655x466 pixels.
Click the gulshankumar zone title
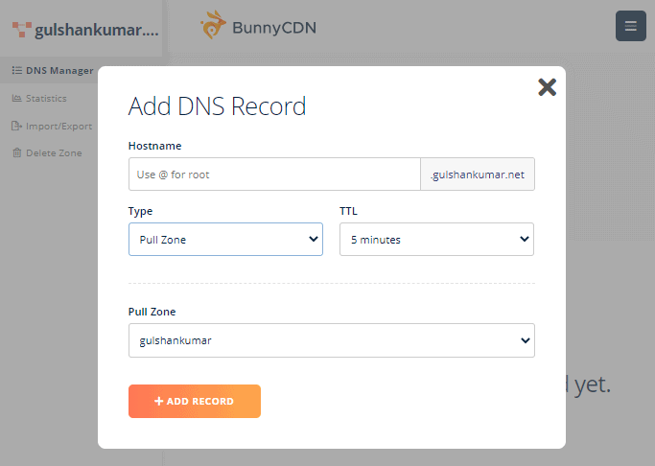click(97, 30)
